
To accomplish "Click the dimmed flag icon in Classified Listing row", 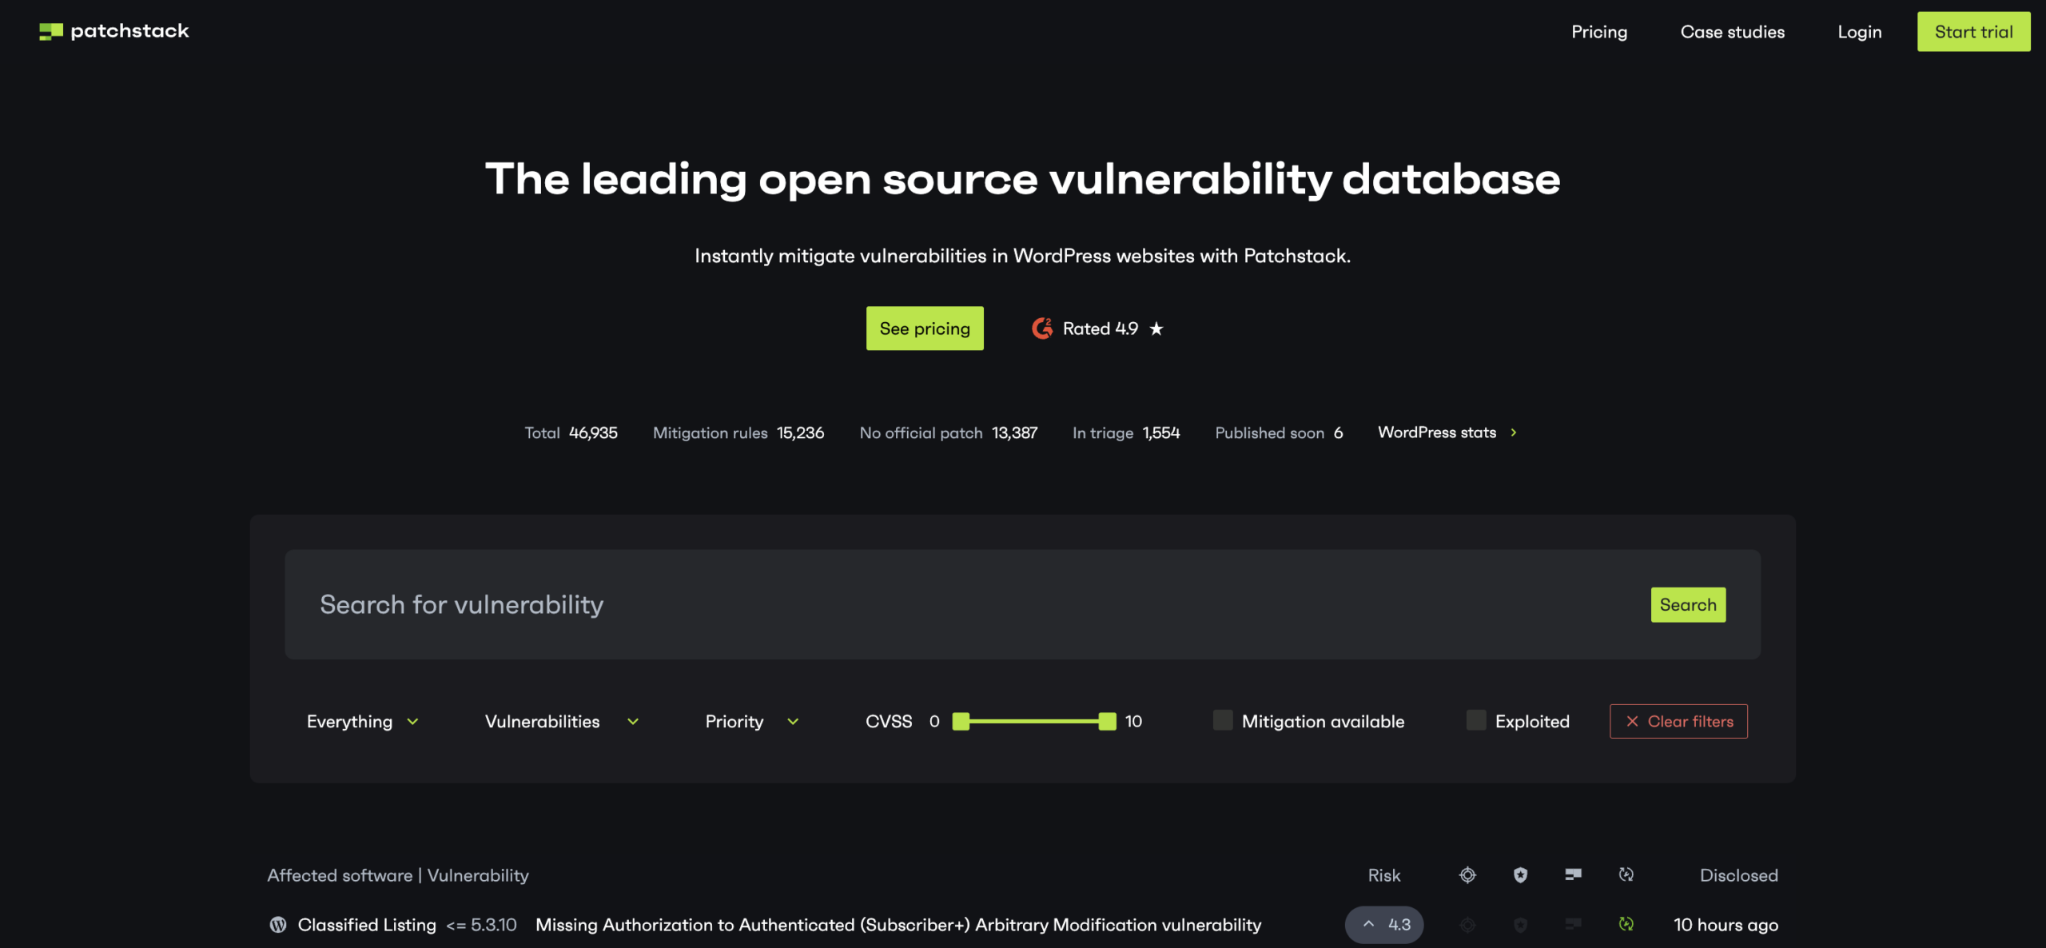I will (x=1573, y=924).
